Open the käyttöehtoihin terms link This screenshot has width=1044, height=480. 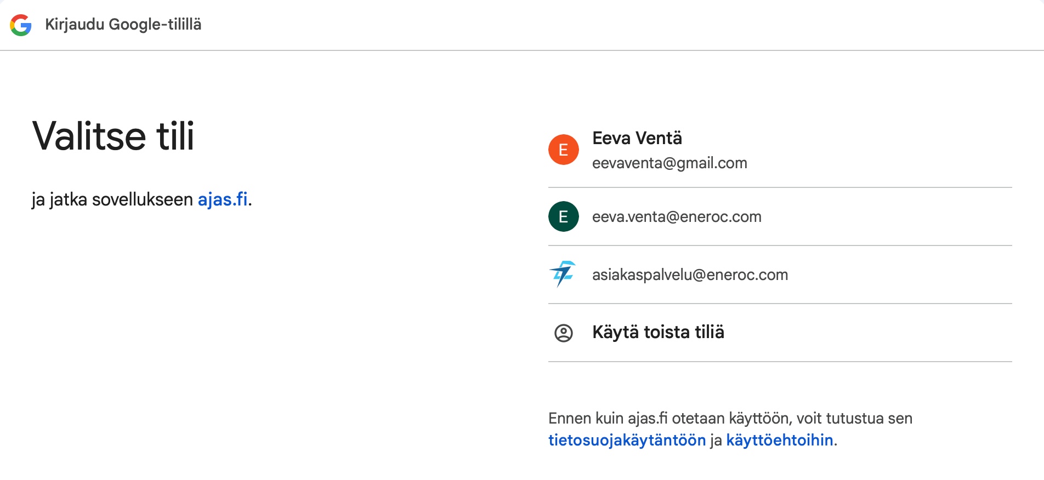779,440
